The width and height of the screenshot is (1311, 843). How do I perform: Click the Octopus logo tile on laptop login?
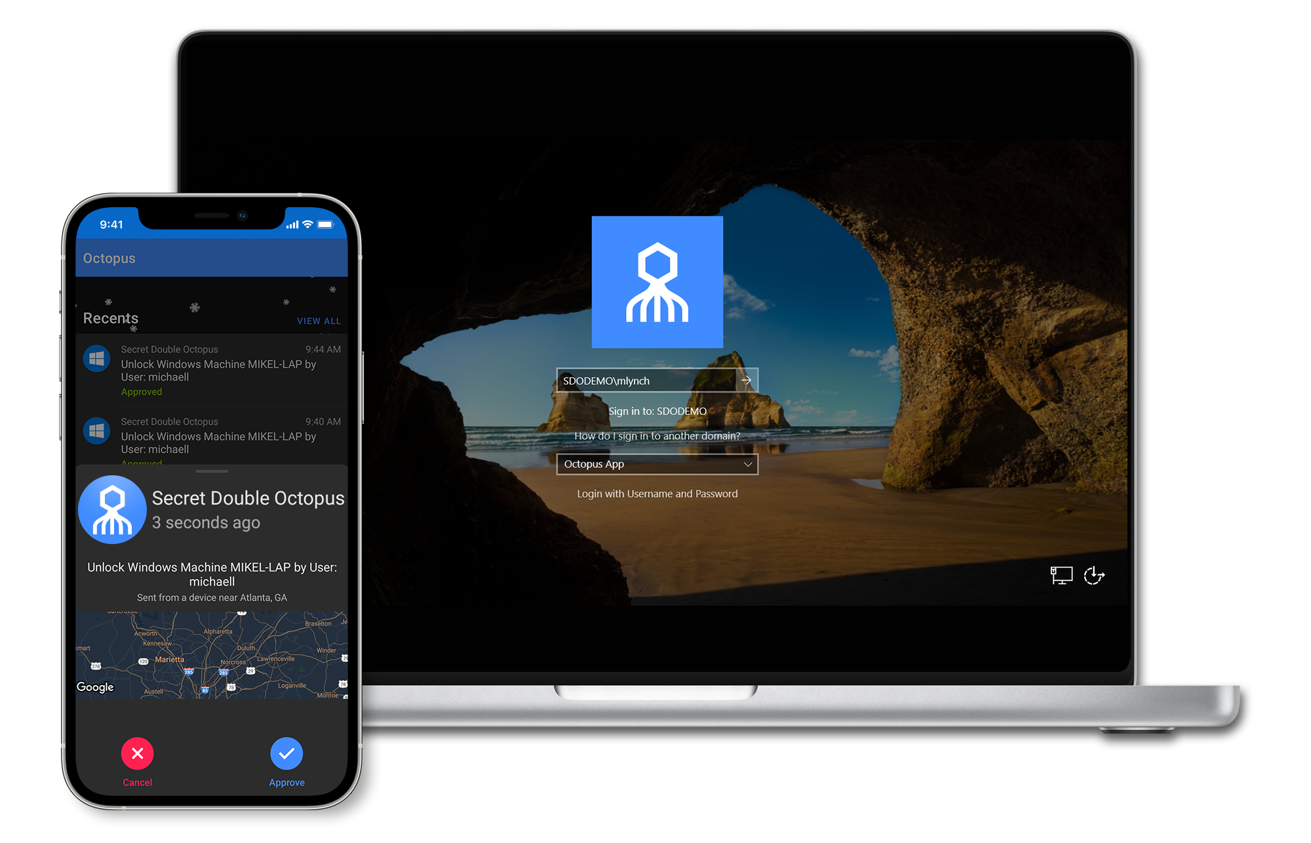657,282
